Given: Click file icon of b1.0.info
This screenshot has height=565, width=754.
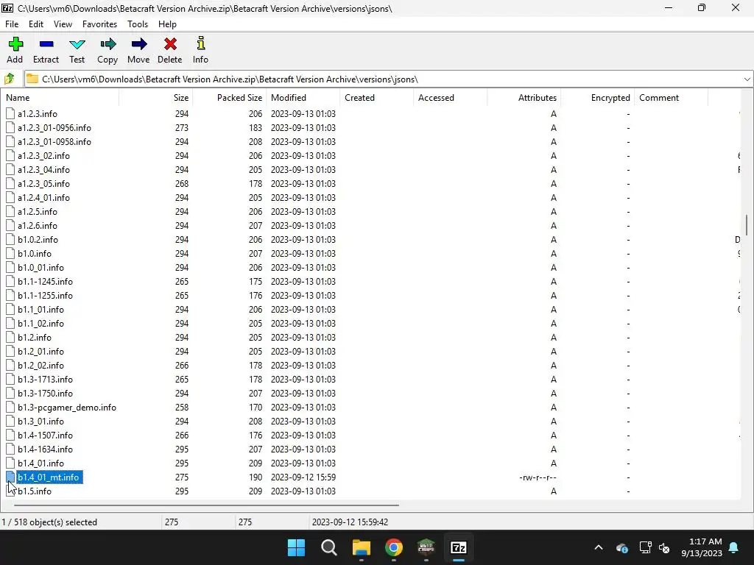Looking at the screenshot, I should point(10,254).
